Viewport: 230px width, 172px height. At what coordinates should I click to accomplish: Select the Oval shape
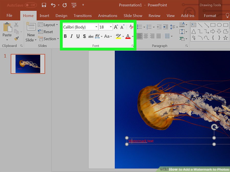pyautogui.click(x=219, y=25)
